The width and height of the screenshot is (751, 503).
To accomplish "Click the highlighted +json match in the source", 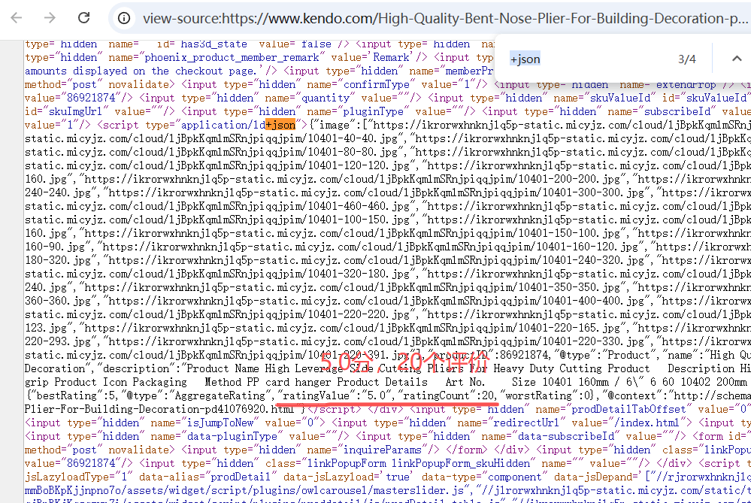I will coord(280,125).
